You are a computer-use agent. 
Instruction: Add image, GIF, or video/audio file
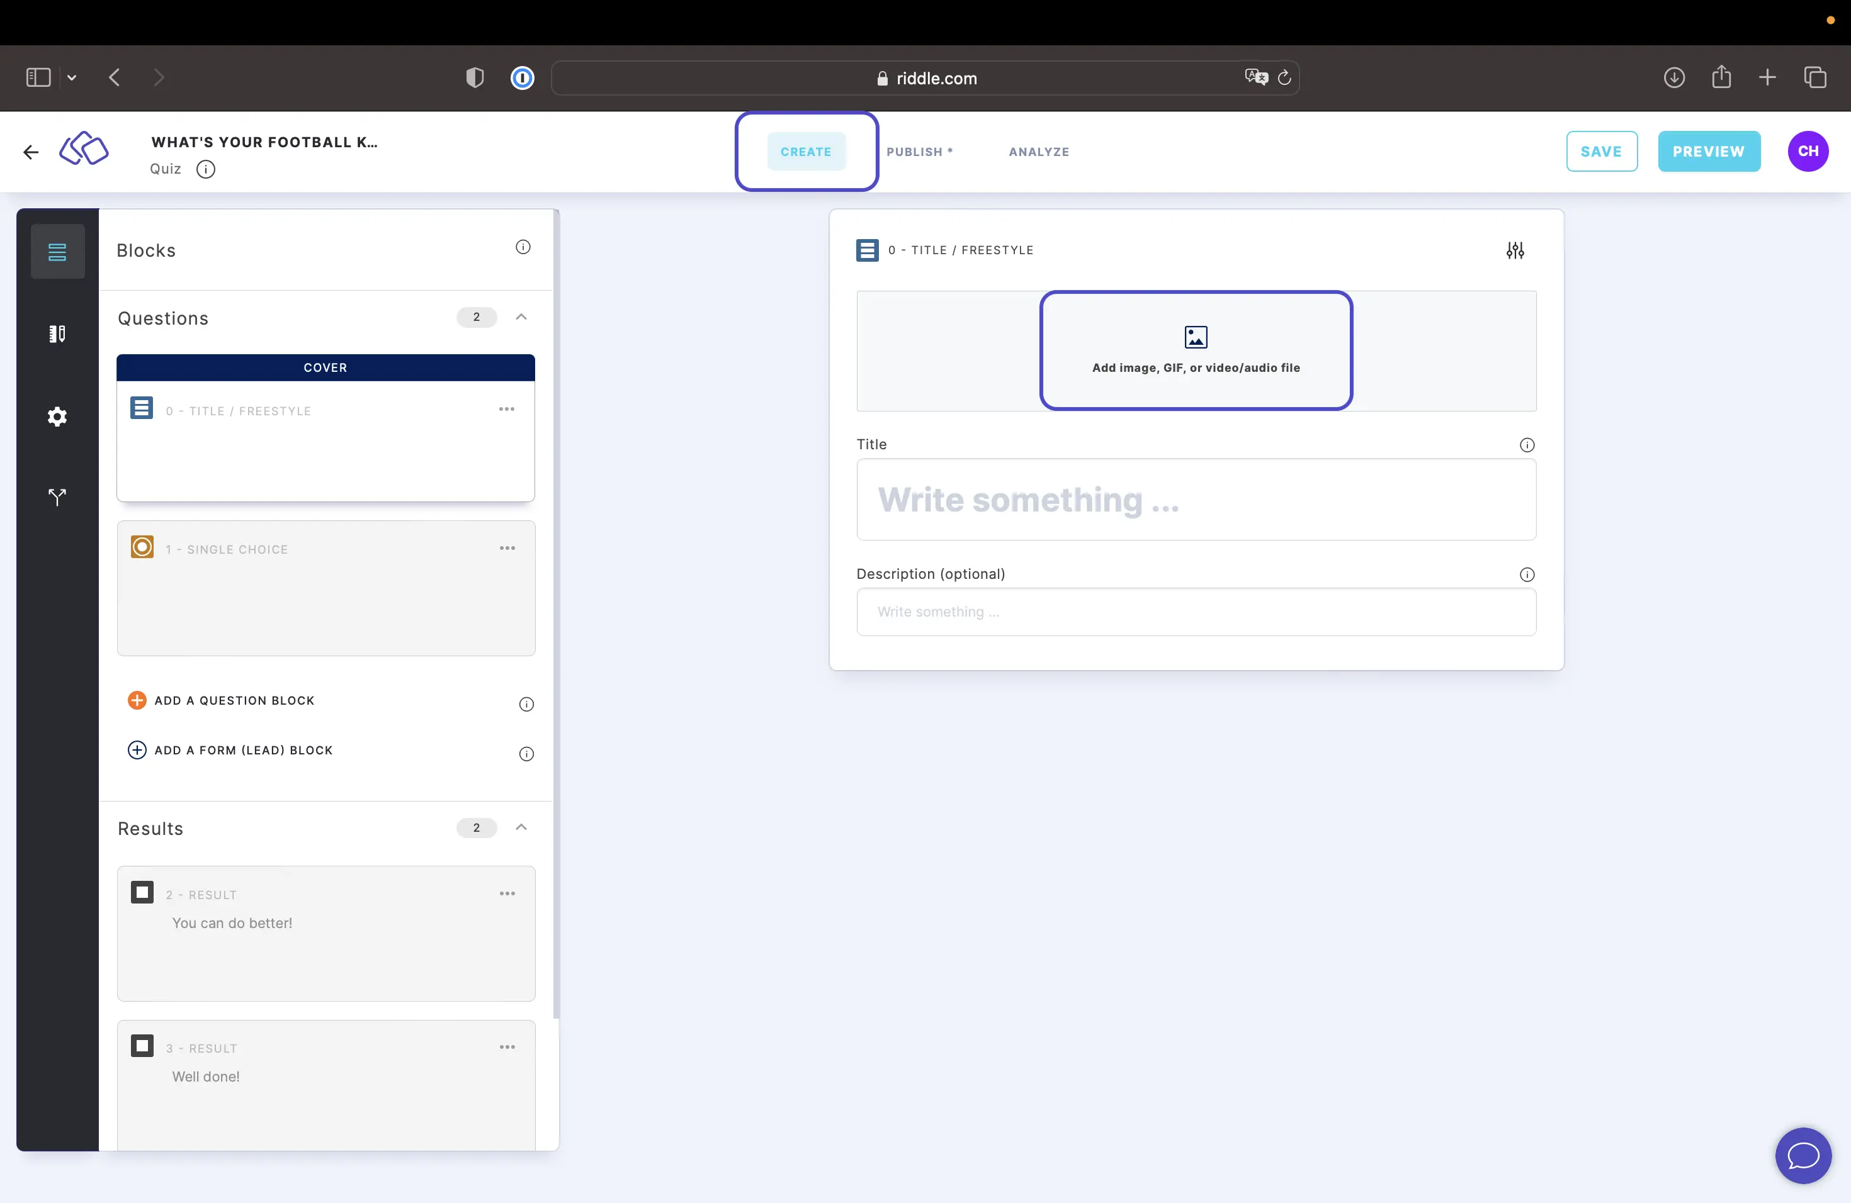pos(1196,350)
